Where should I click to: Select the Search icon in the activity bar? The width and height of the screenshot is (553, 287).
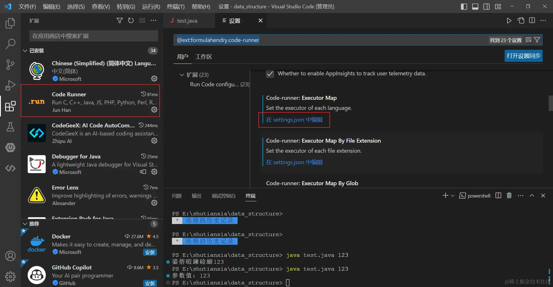coord(10,44)
